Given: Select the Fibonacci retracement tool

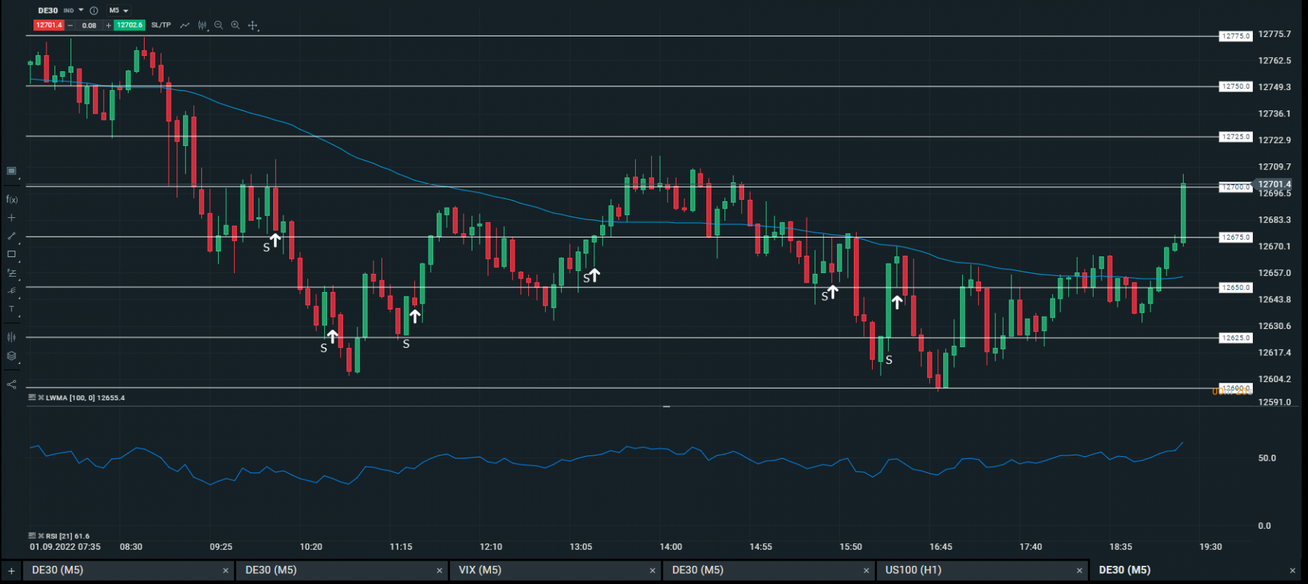Looking at the screenshot, I should 12,273.
